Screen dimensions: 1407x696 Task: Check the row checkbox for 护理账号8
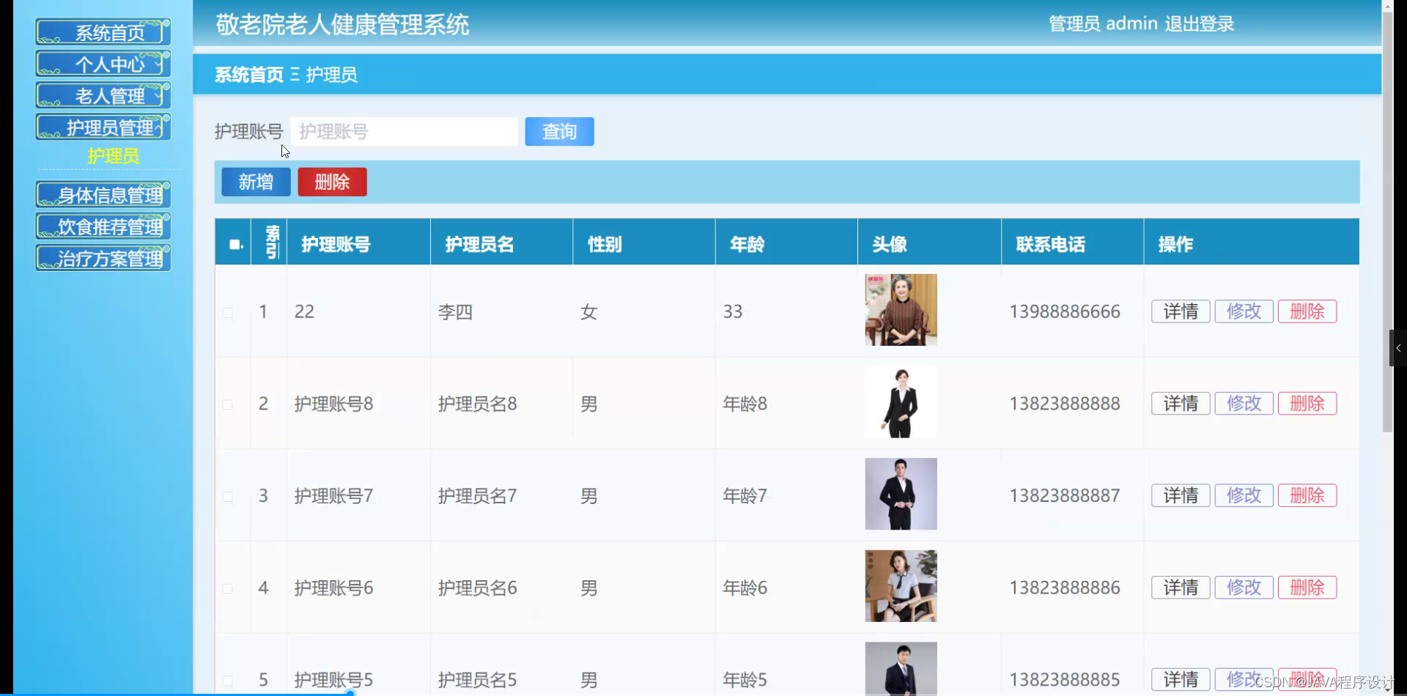228,404
